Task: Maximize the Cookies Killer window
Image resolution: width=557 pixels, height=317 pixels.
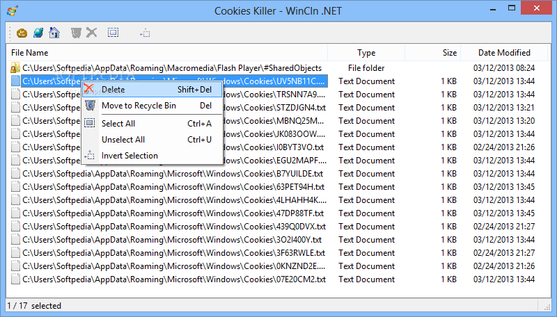Action: [x=512, y=8]
